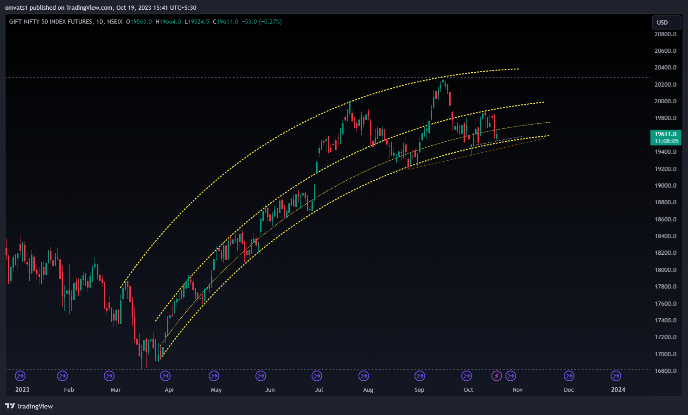The height and width of the screenshot is (415, 688).
Task: Click the Jun time axis label
Action: click(270, 390)
